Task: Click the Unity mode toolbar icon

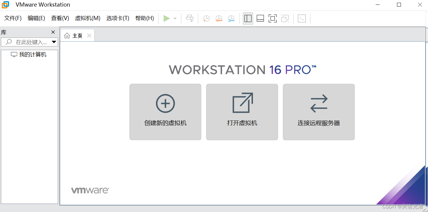Action: tap(285, 19)
